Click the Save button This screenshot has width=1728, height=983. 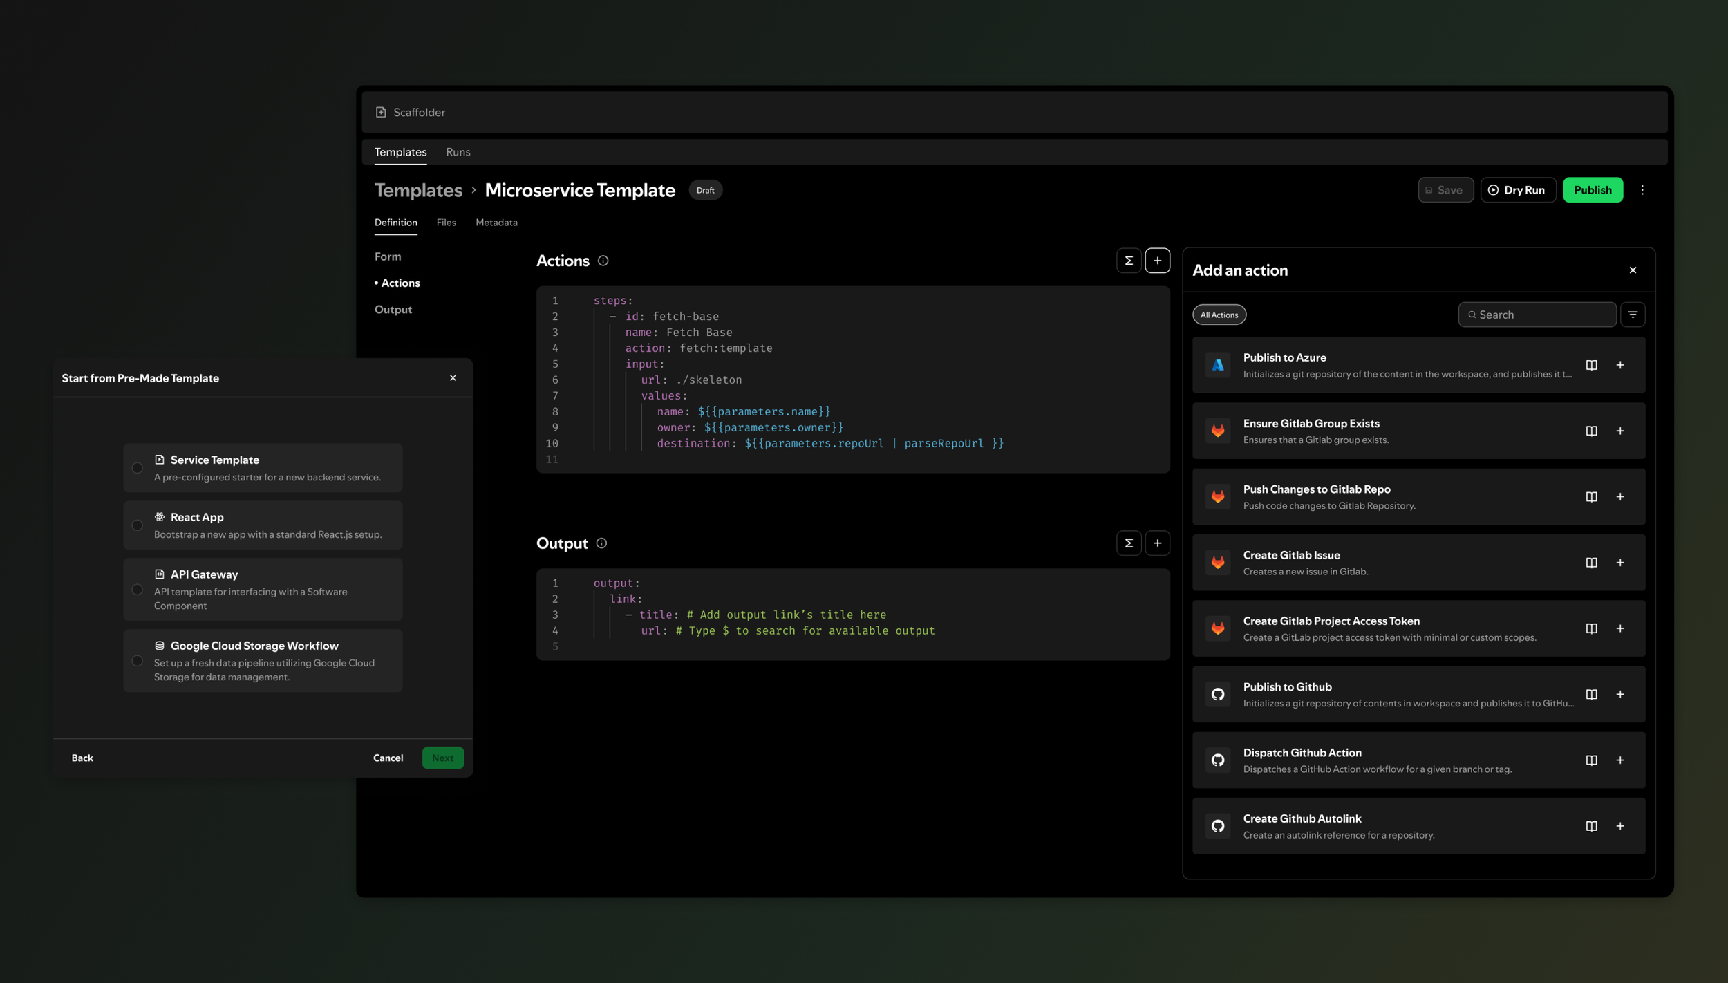(x=1445, y=190)
